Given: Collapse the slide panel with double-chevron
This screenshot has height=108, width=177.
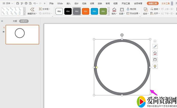Looking at the screenshot, I should tap(2, 21).
